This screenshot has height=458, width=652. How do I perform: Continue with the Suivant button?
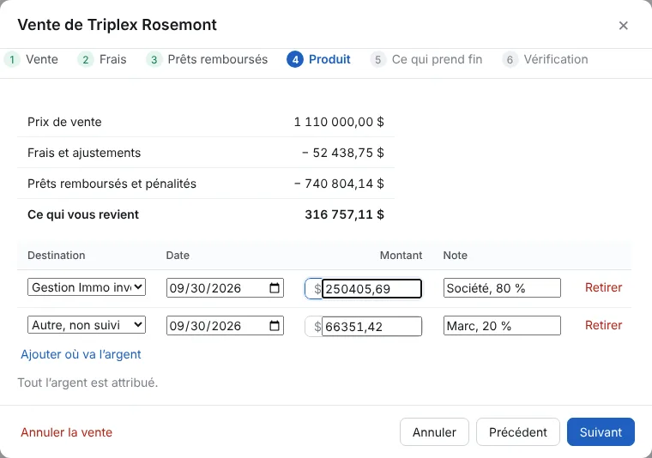tap(601, 431)
